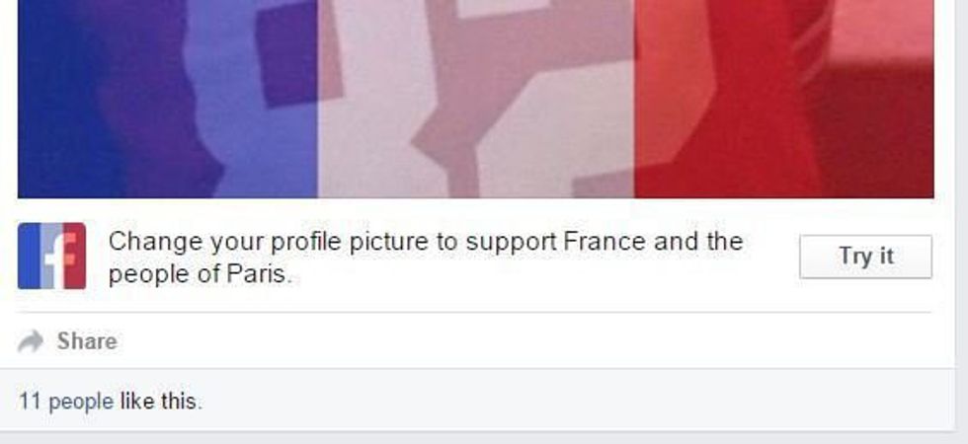Click the white 'f' letter in the flag logo
Image resolution: width=968 pixels, height=444 pixels.
pyautogui.click(x=57, y=260)
